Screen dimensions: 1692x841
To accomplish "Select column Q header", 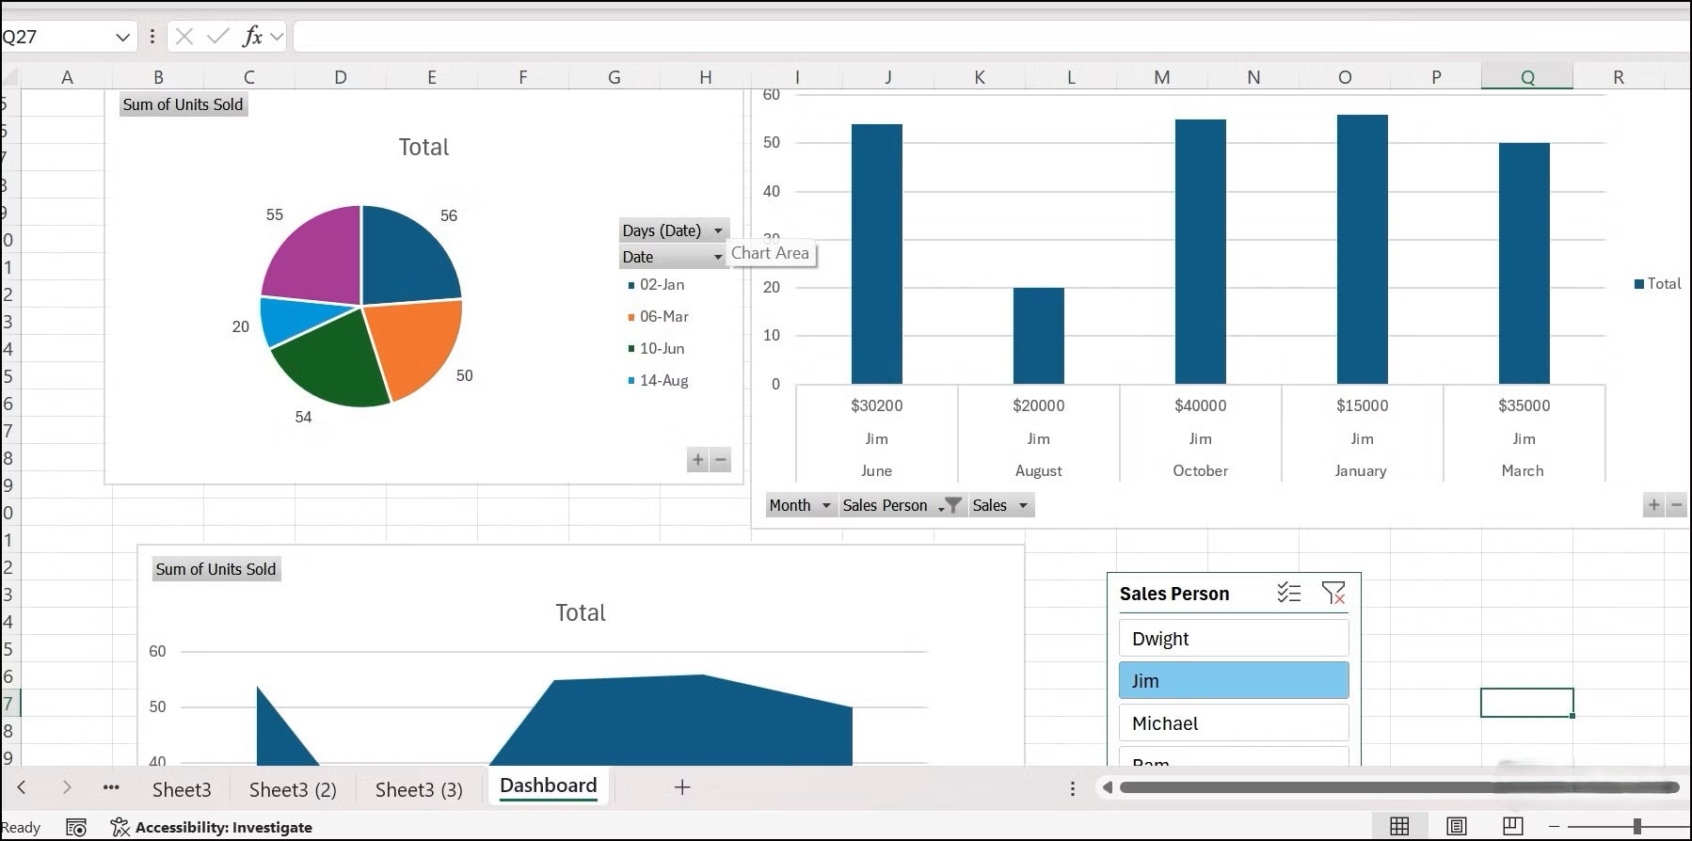I will tap(1527, 77).
